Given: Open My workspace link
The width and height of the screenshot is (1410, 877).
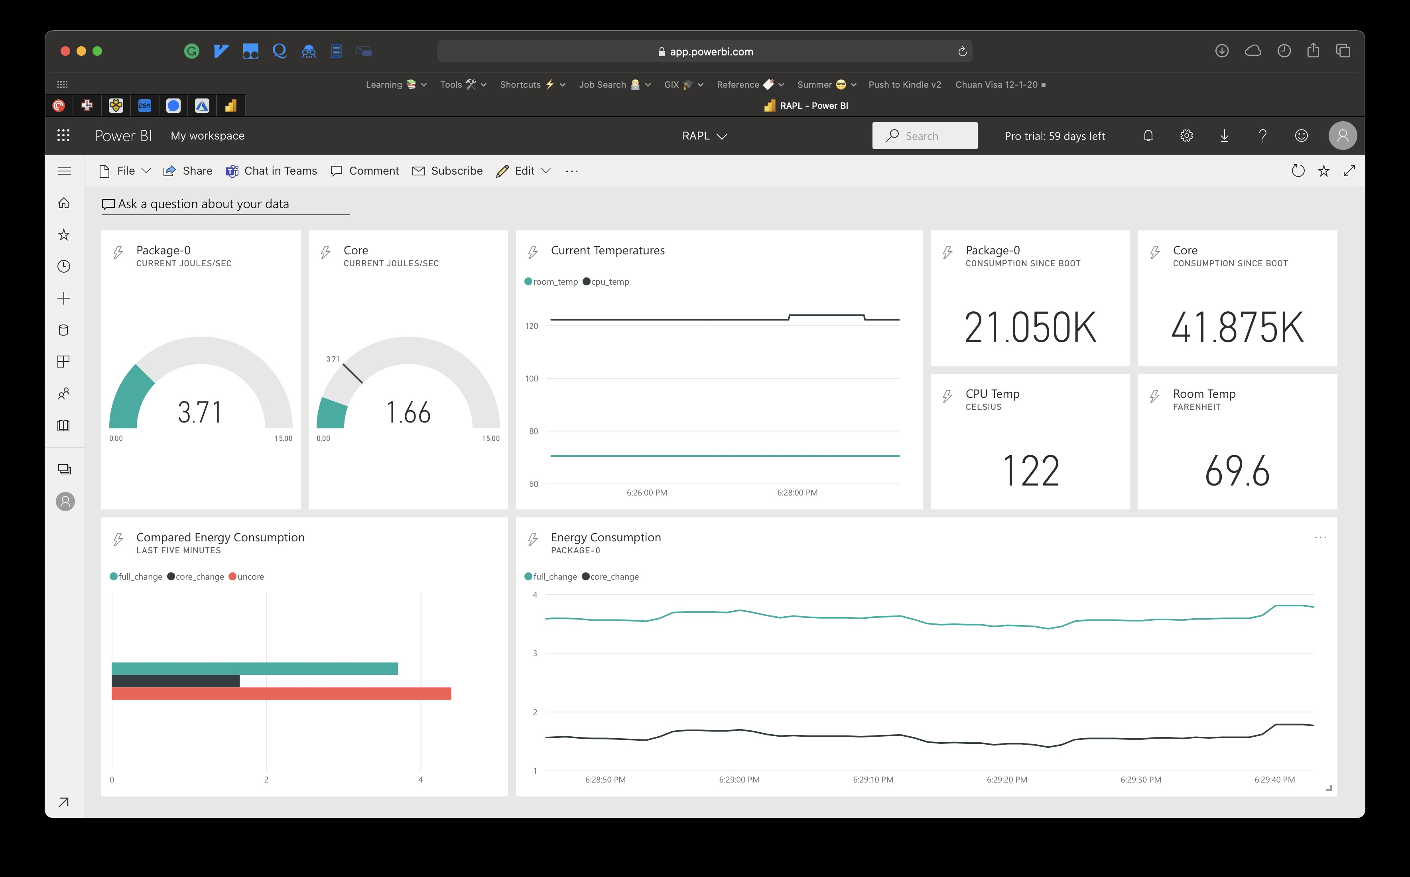Looking at the screenshot, I should point(207,136).
